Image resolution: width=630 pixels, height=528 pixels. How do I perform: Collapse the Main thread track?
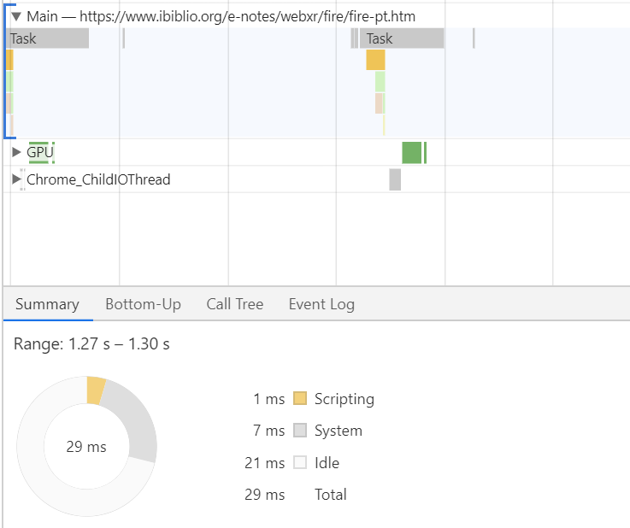click(15, 17)
